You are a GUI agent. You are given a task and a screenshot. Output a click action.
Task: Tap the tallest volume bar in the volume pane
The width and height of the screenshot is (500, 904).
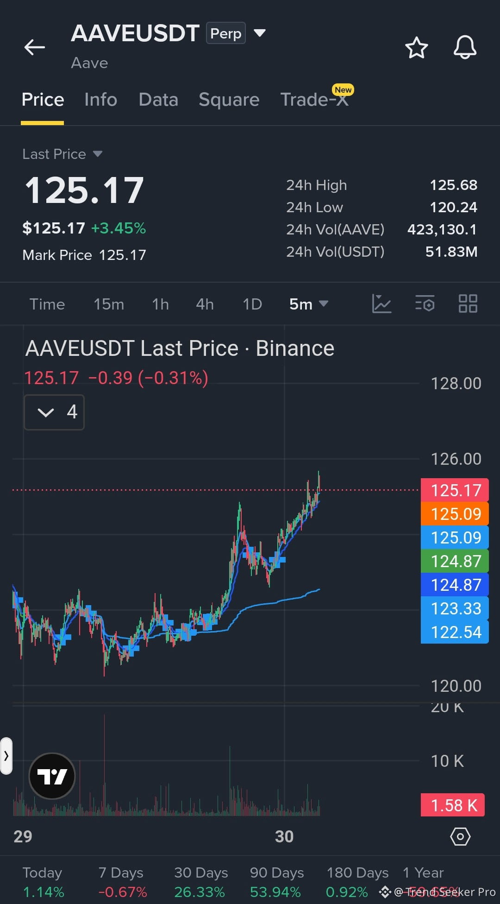[x=104, y=765]
